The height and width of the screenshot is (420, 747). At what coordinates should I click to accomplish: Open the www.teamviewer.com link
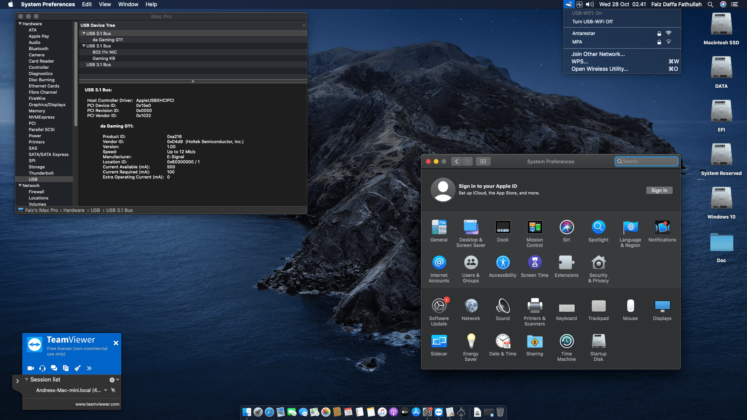pyautogui.click(x=97, y=404)
